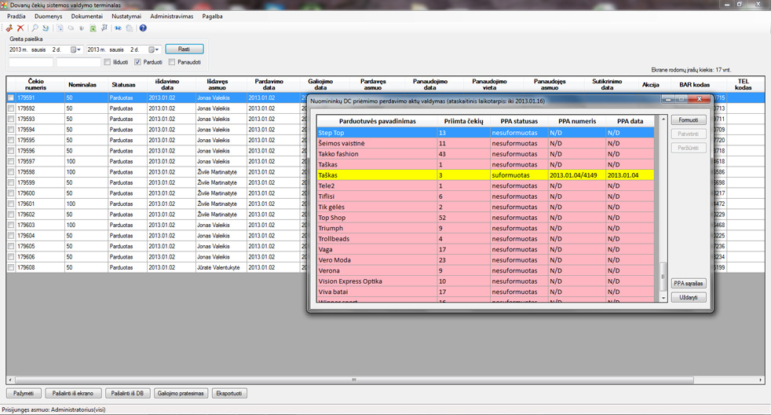Click the copy pages icon beside the help icon

click(x=130, y=28)
